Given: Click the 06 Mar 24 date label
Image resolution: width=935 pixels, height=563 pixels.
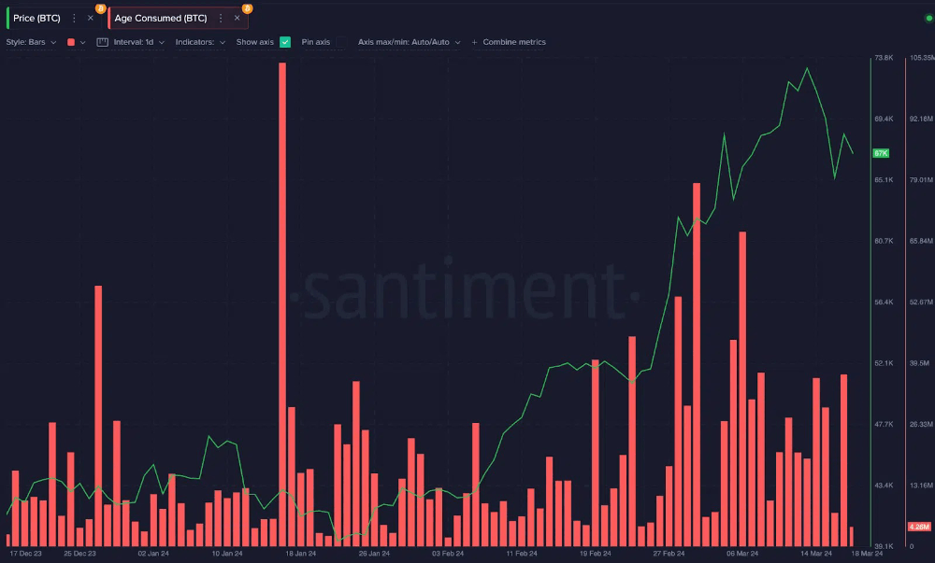Looking at the screenshot, I should click(x=742, y=554).
